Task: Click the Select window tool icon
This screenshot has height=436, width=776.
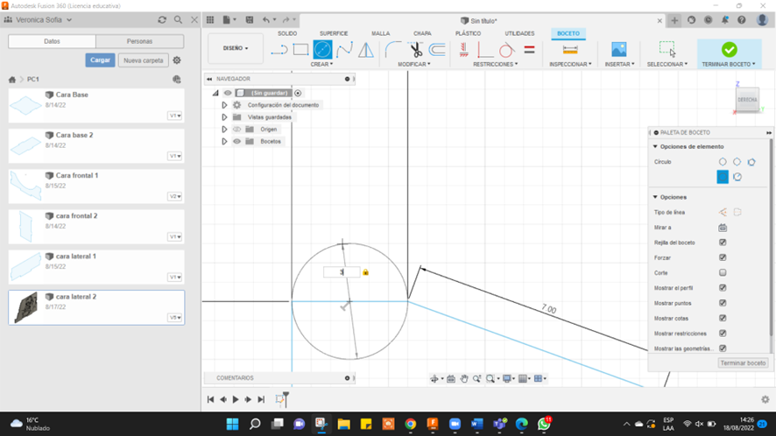Action: (x=667, y=49)
